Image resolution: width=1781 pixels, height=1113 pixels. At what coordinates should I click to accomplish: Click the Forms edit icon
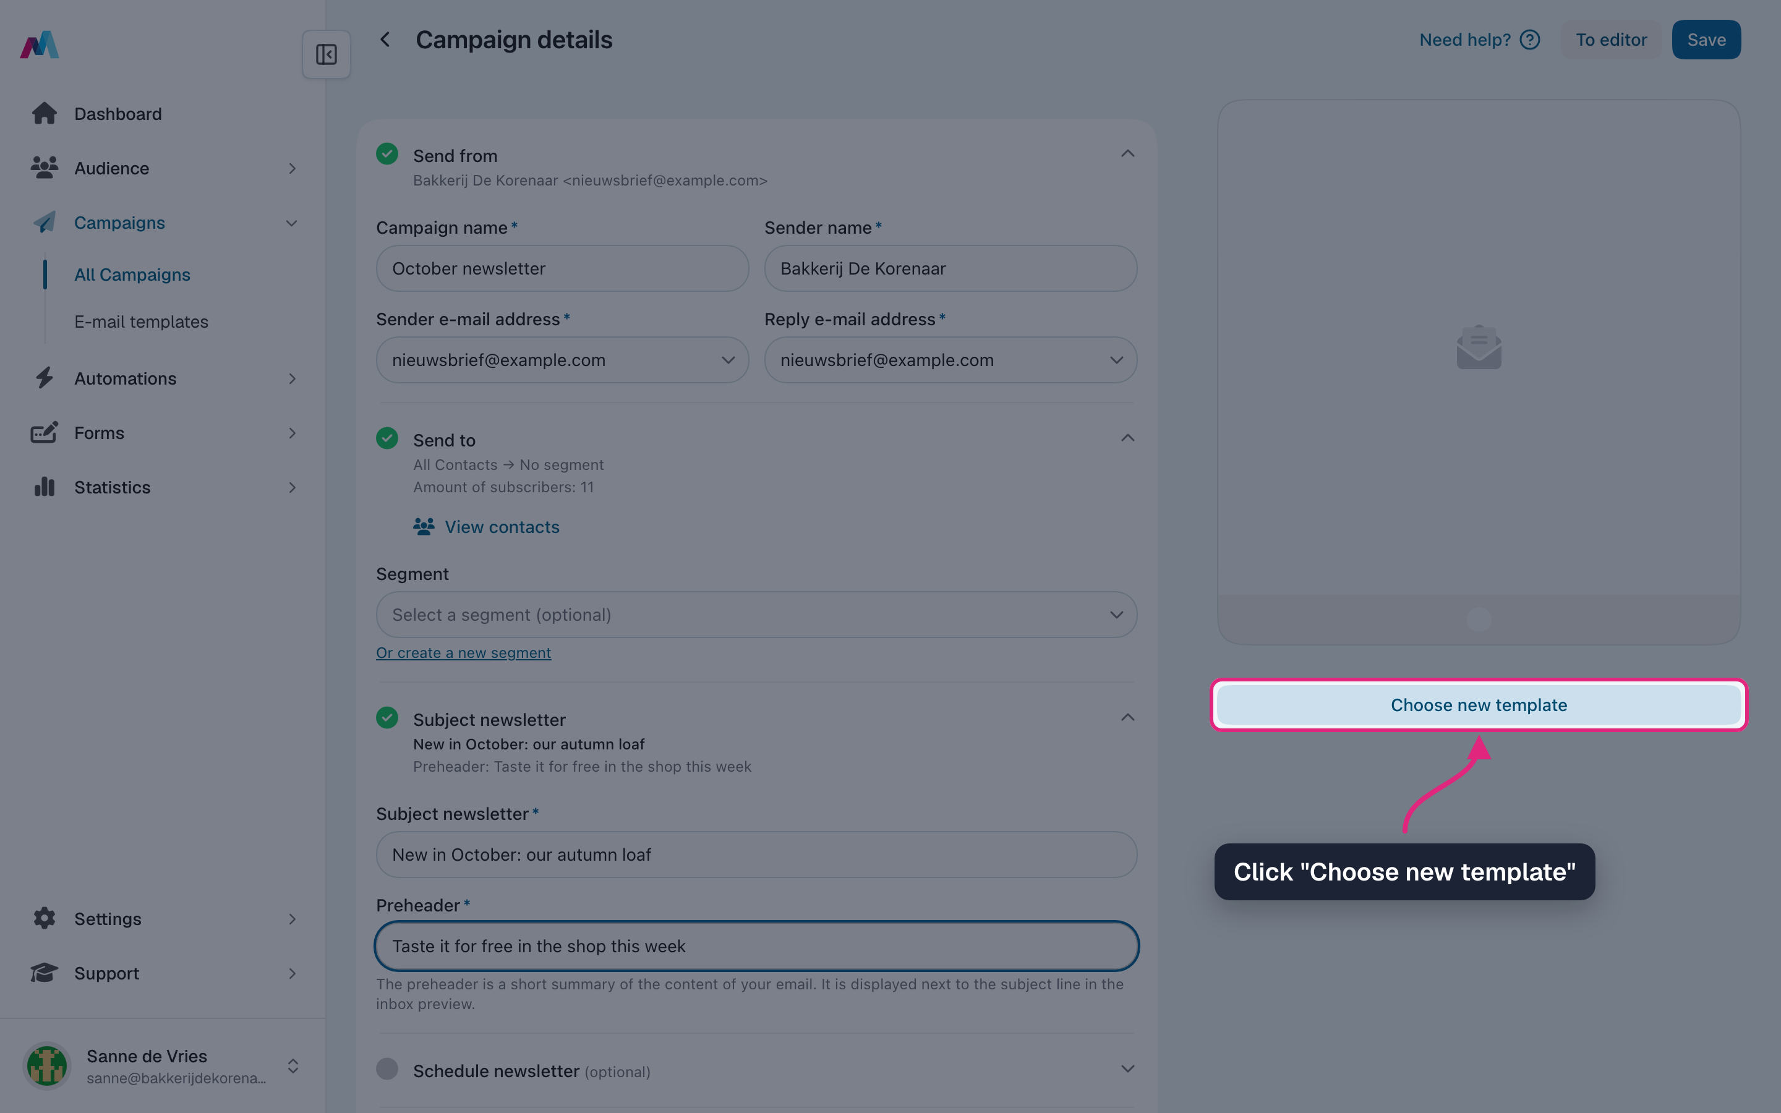(44, 433)
